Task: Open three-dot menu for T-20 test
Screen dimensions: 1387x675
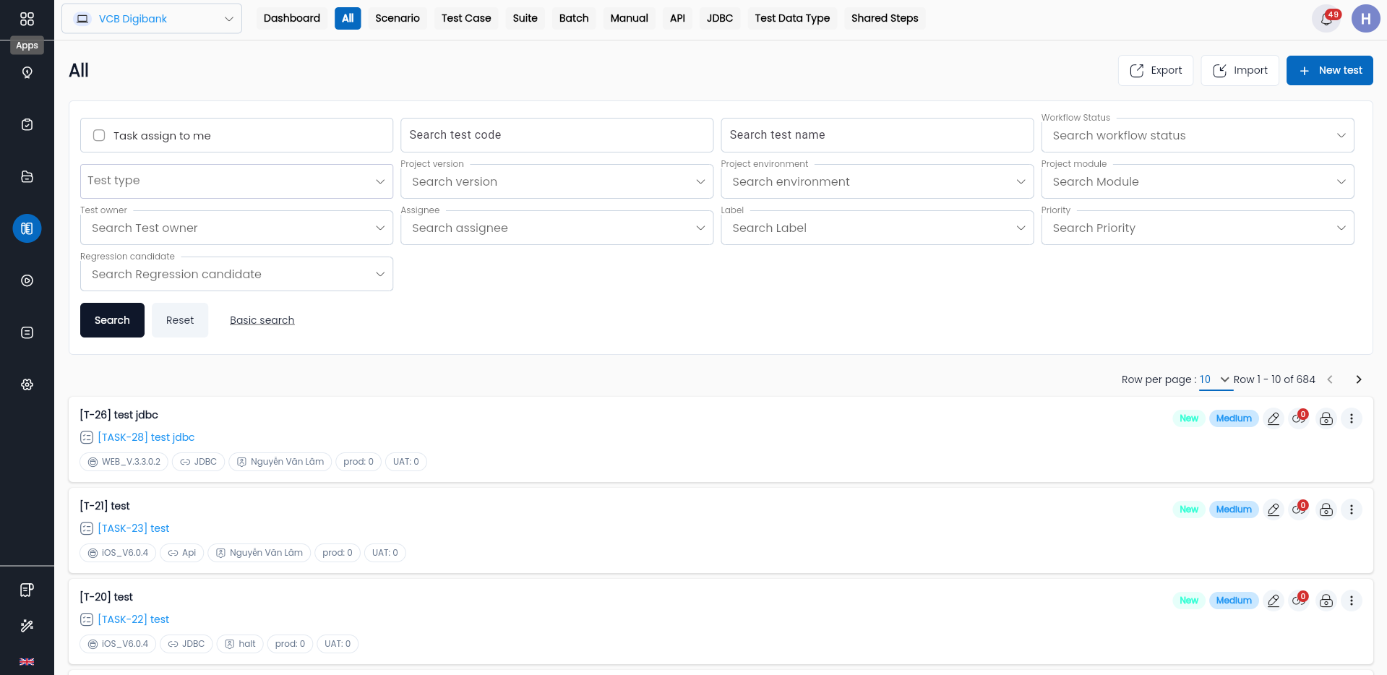Action: pyautogui.click(x=1352, y=601)
